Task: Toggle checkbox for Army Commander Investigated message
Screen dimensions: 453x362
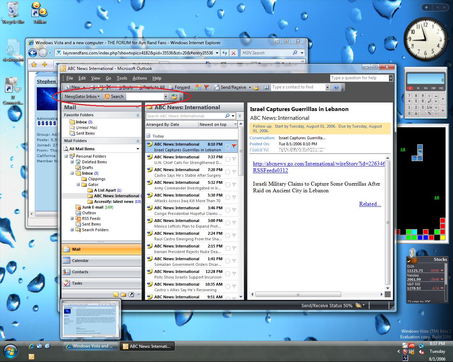Action: click(x=228, y=185)
